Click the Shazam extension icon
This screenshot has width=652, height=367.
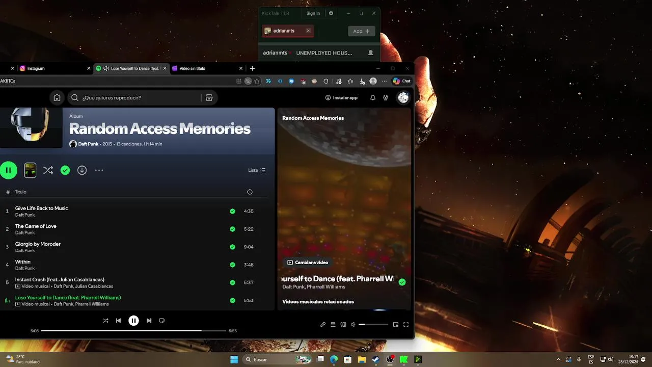(291, 81)
